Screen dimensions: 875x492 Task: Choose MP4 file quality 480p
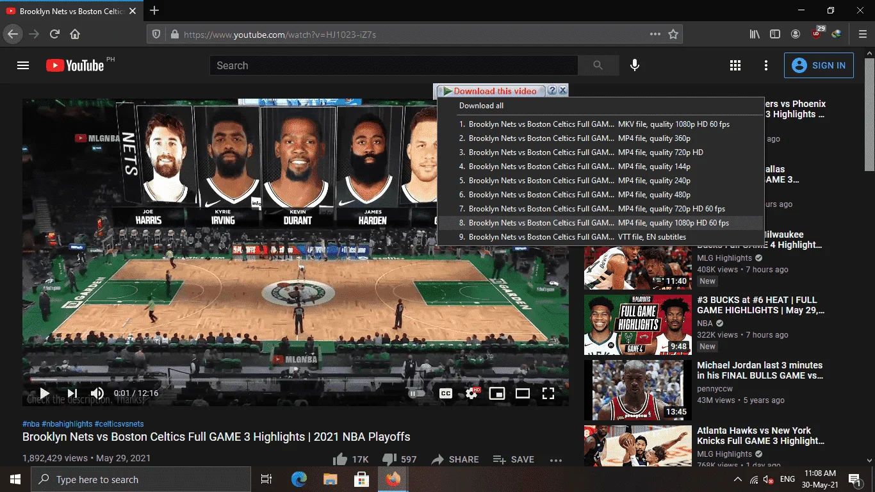pos(601,195)
